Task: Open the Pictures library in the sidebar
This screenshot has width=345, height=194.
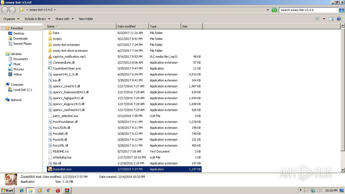Action: tap(19, 69)
